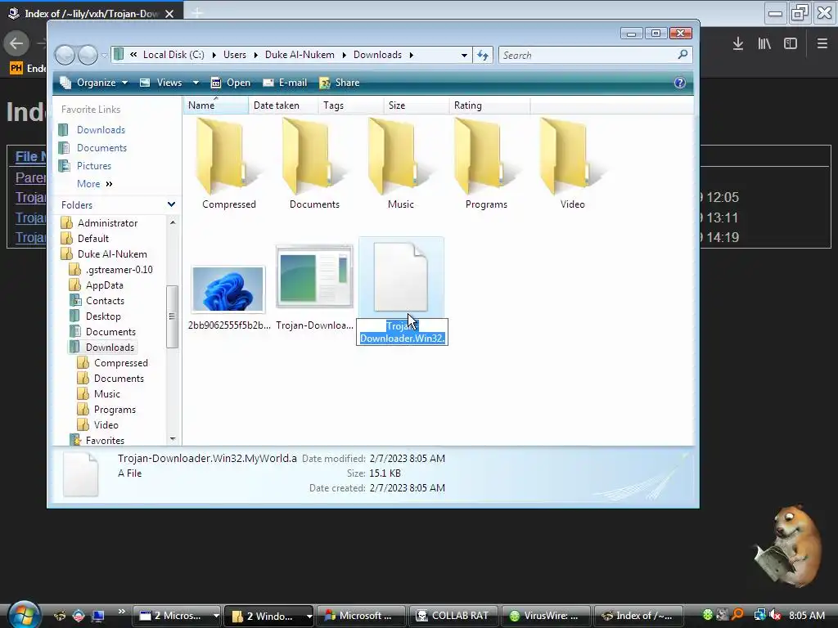Close the browser Index of tab
Screen dimensions: 838x628
tap(169, 14)
